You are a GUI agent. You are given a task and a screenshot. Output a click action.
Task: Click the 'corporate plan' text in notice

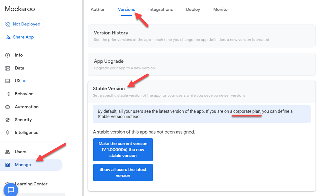[x=247, y=111]
